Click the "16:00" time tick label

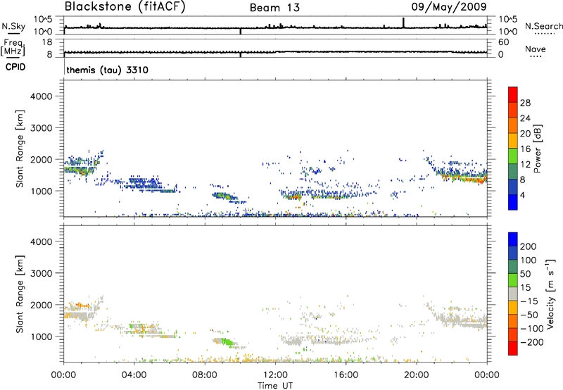[346, 375]
